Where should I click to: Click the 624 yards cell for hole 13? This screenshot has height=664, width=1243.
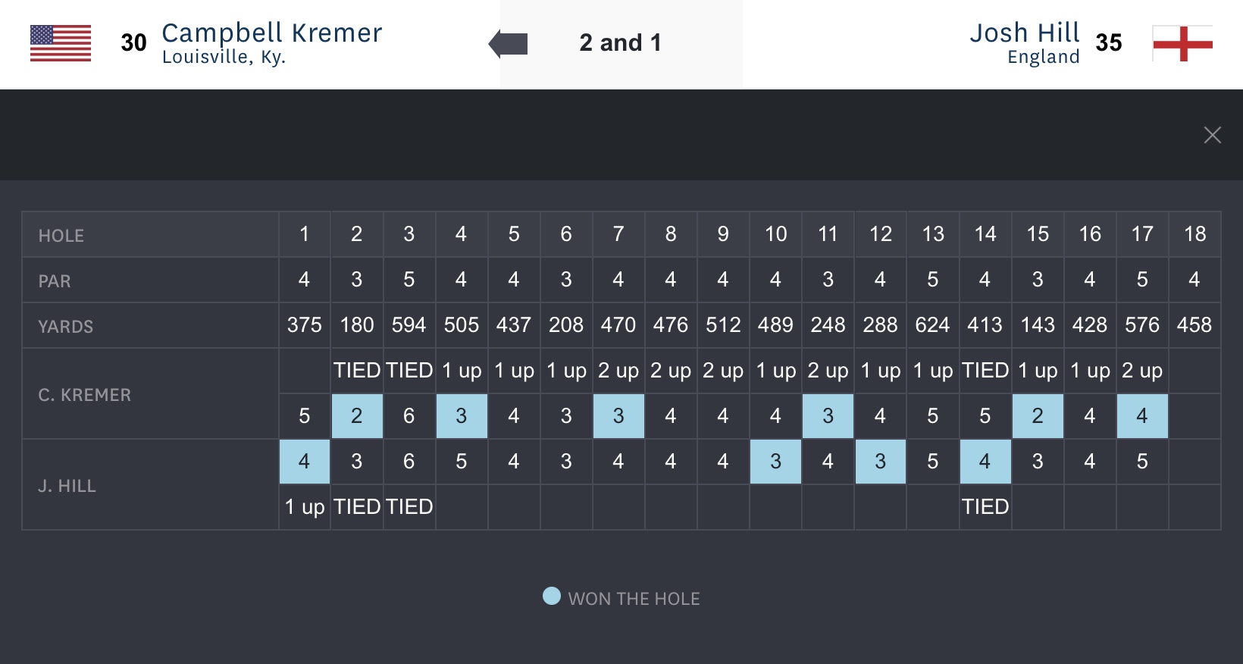(x=932, y=325)
